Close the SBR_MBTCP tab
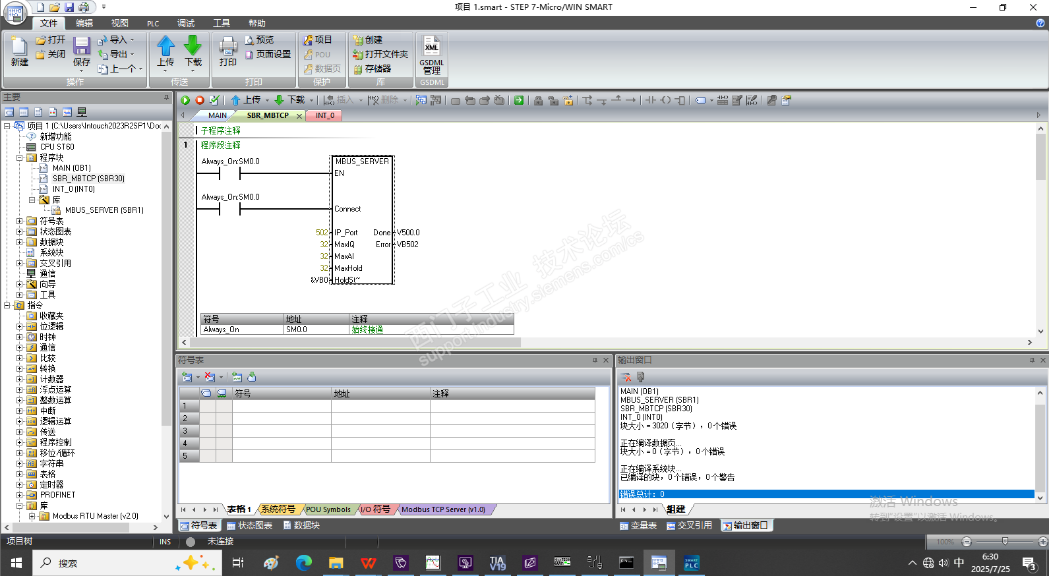The height and width of the screenshot is (576, 1049). tap(299, 116)
